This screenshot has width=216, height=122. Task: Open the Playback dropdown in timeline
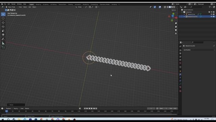coord(9,108)
